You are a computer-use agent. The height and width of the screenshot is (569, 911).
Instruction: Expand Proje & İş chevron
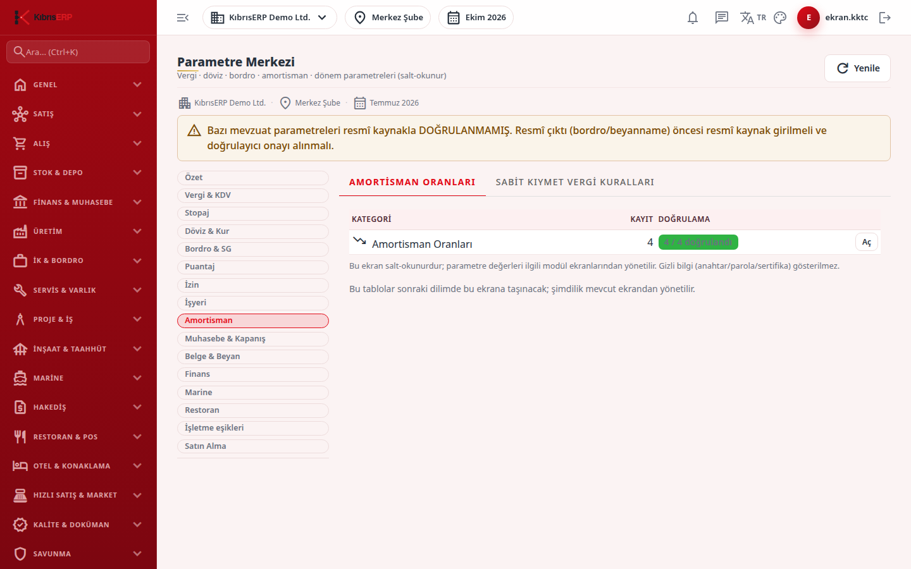click(137, 319)
